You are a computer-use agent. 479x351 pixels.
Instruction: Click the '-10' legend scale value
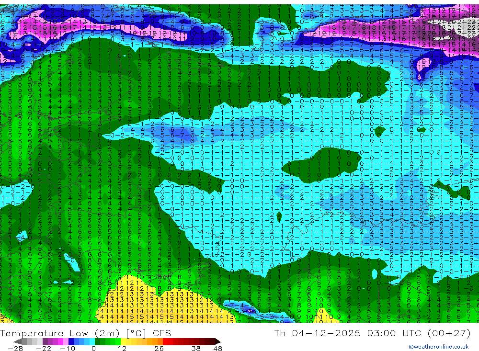[x=68, y=349]
